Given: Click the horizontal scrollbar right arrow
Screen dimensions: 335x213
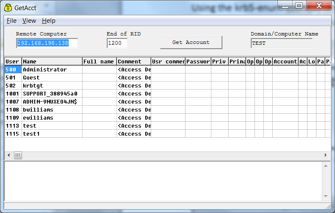Looking at the screenshot, I should pyautogui.click(x=326, y=156).
